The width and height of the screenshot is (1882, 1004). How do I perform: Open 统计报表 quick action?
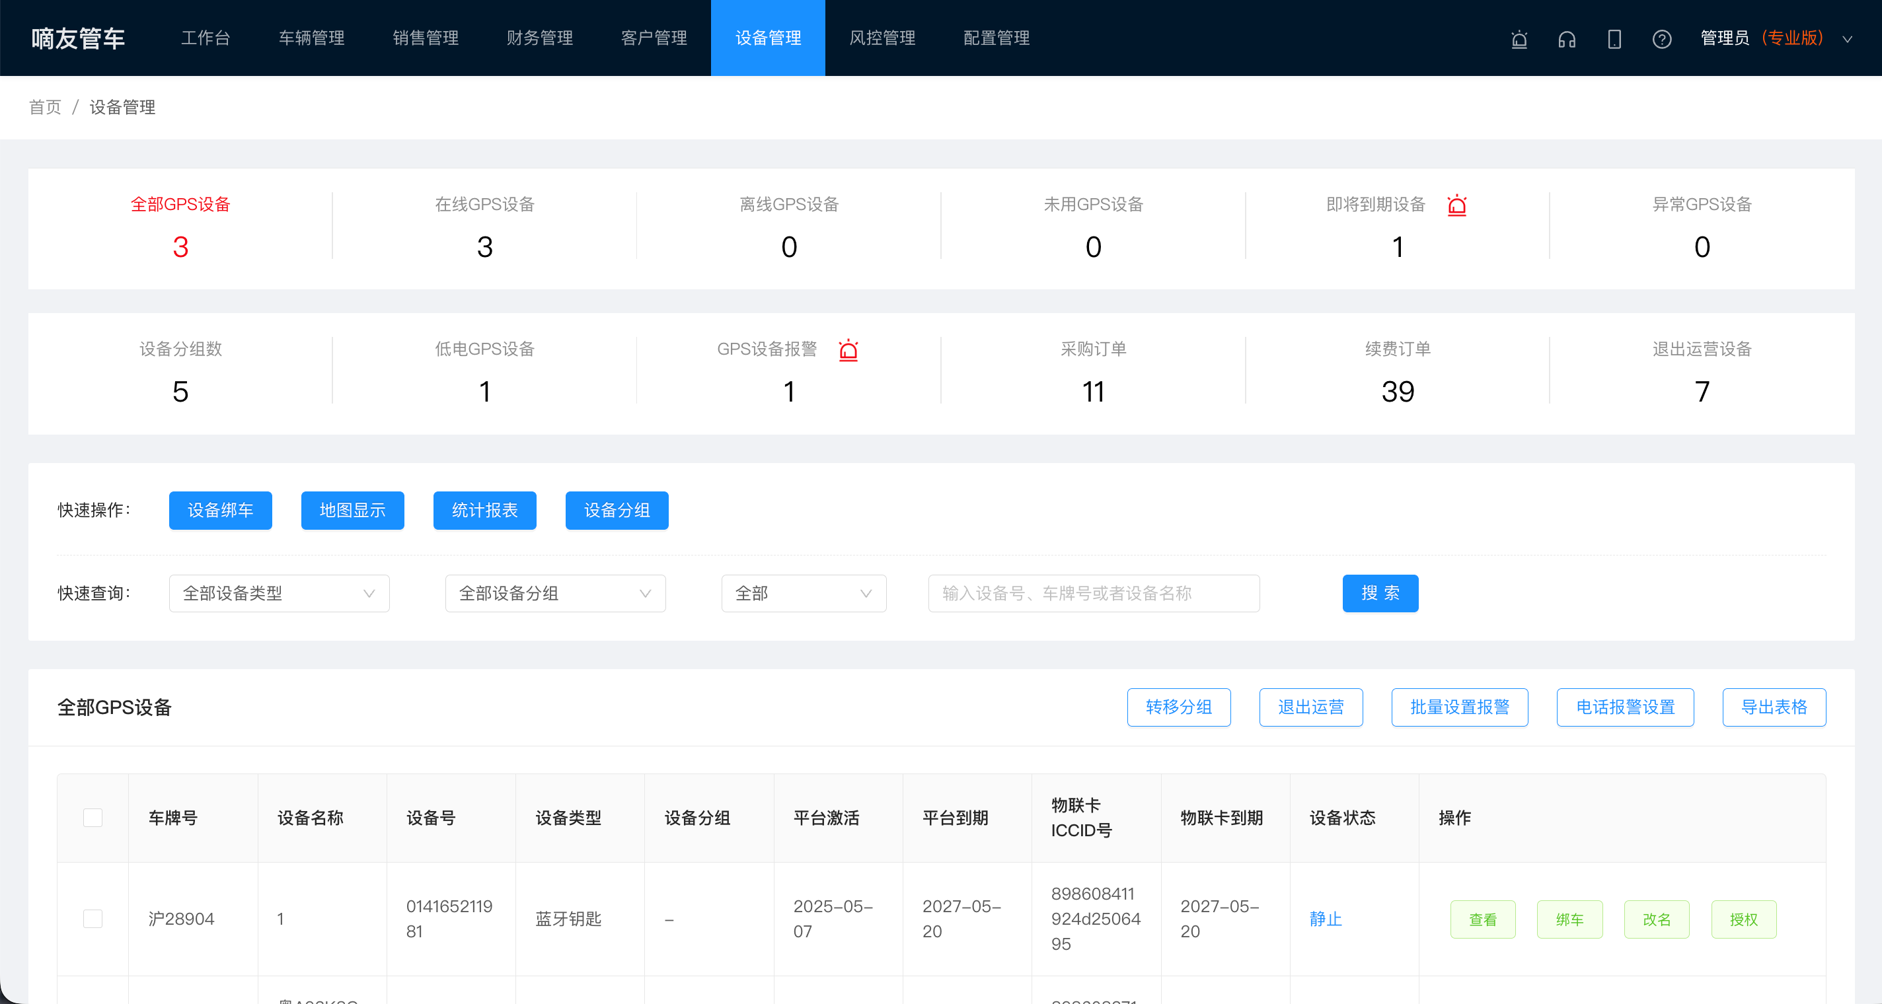click(485, 510)
